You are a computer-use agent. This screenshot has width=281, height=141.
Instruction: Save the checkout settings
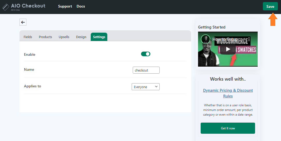click(x=270, y=6)
